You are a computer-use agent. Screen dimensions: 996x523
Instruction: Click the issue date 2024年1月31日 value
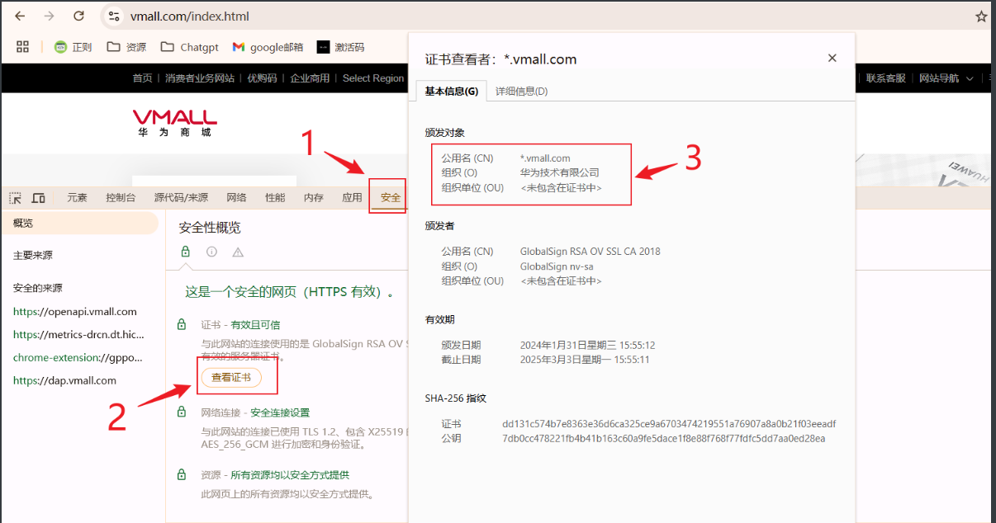tap(588, 345)
